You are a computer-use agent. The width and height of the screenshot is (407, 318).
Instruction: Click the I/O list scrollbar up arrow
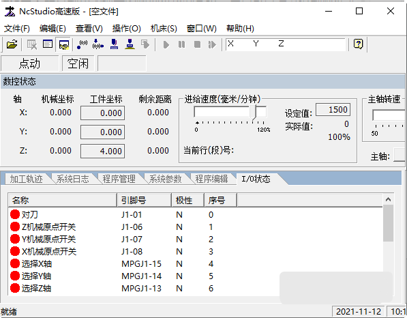(388, 199)
